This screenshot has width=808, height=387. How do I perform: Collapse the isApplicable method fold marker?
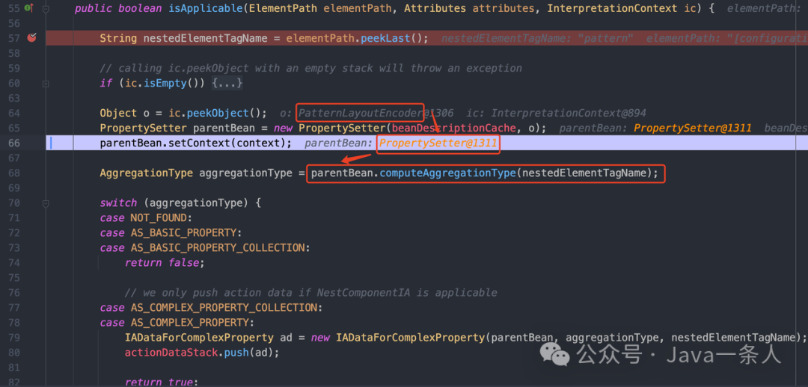[46, 8]
